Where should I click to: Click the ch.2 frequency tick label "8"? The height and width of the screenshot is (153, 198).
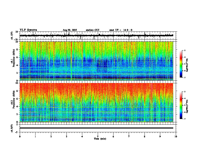click(x=17, y=91)
